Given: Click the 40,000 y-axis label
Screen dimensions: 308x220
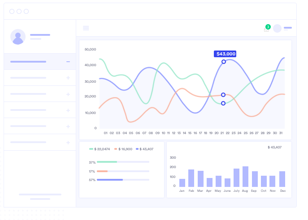Looking at the screenshot, I should pyautogui.click(x=91, y=65).
